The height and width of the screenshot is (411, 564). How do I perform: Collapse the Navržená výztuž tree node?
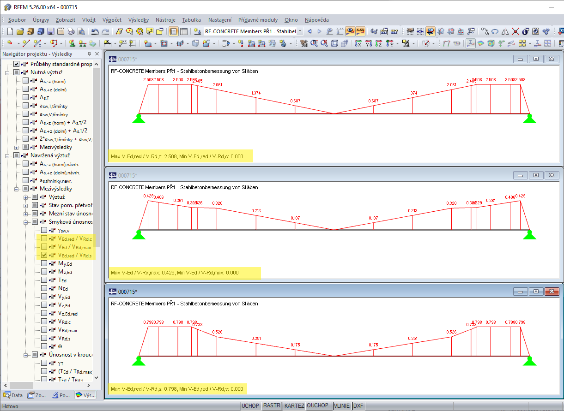pos(7,155)
